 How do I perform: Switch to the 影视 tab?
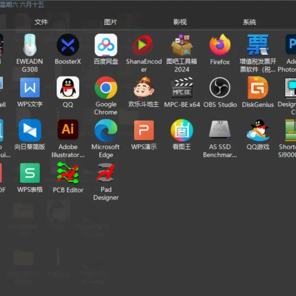180,22
